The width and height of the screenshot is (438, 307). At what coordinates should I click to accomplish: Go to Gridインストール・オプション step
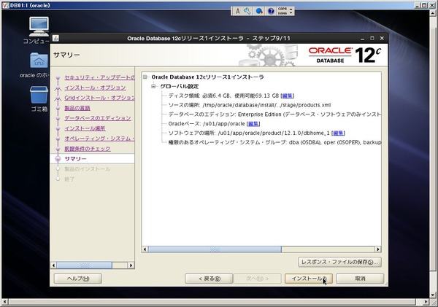[x=99, y=98]
